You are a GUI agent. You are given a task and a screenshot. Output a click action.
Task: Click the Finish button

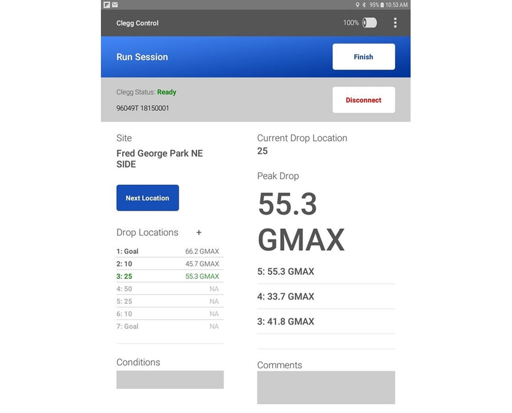pyautogui.click(x=363, y=57)
